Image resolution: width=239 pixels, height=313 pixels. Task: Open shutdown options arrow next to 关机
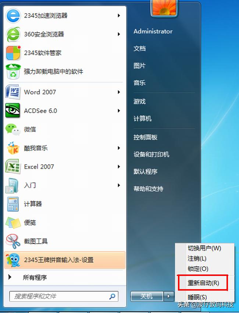tap(169, 296)
